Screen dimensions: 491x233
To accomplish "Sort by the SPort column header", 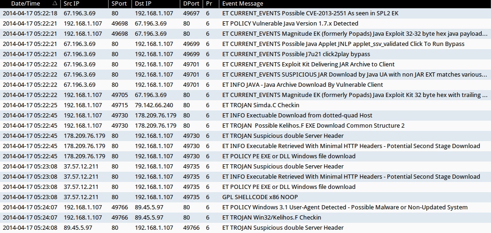I will (x=119, y=3).
